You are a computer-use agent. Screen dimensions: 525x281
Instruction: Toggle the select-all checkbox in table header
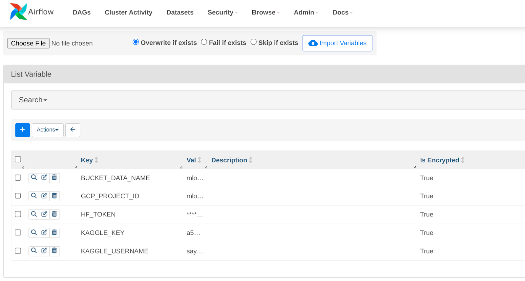click(x=18, y=159)
